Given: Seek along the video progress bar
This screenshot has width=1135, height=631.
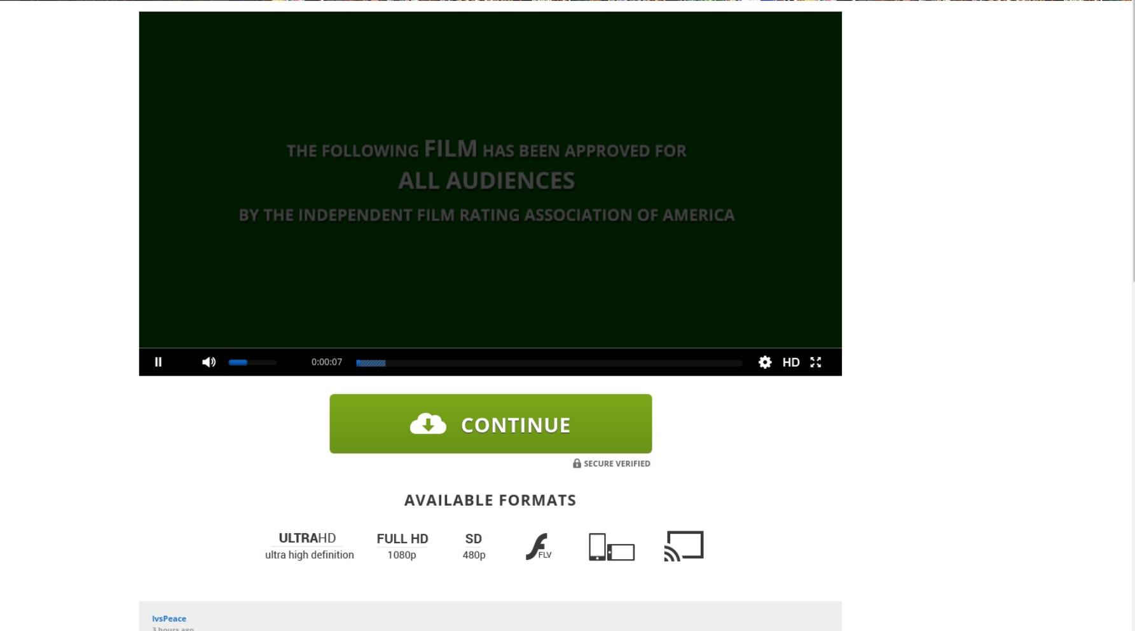Looking at the screenshot, I should tap(549, 363).
